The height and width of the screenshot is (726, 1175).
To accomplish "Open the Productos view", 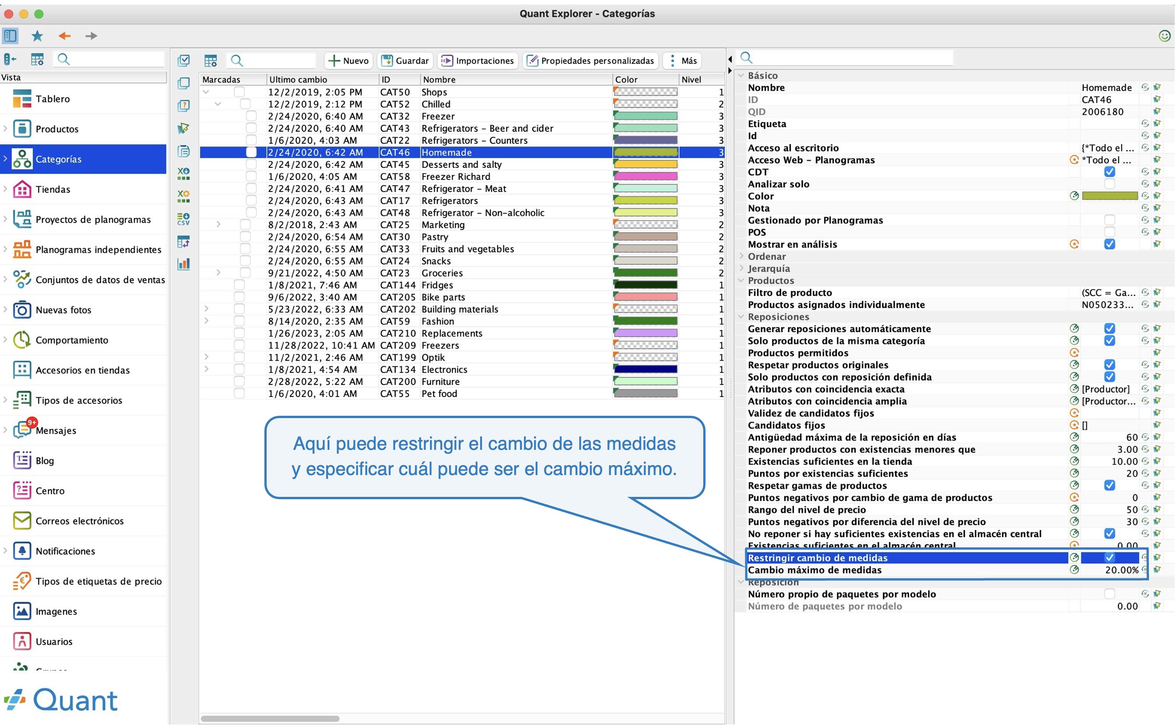I will point(83,129).
